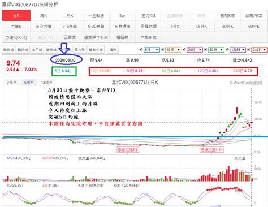
Task: Open the 10日 period dropdown
Action: pyautogui.click(x=173, y=50)
